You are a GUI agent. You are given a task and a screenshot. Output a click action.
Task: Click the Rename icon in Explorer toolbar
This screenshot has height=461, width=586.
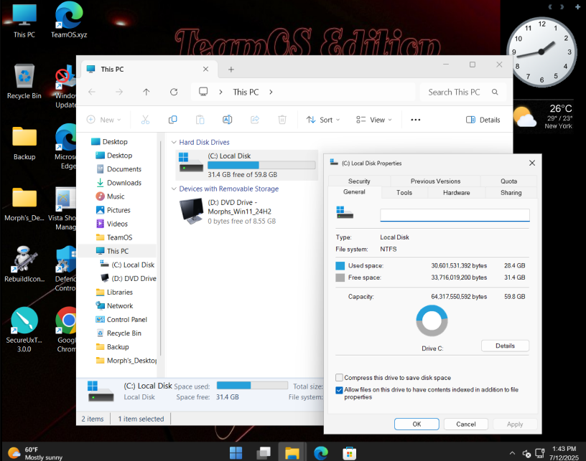227,120
